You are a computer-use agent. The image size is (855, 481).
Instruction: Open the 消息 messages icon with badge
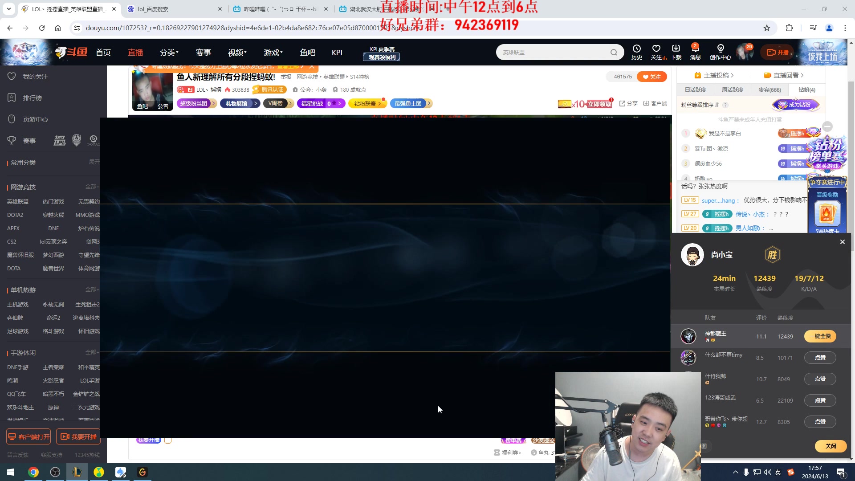click(x=695, y=52)
